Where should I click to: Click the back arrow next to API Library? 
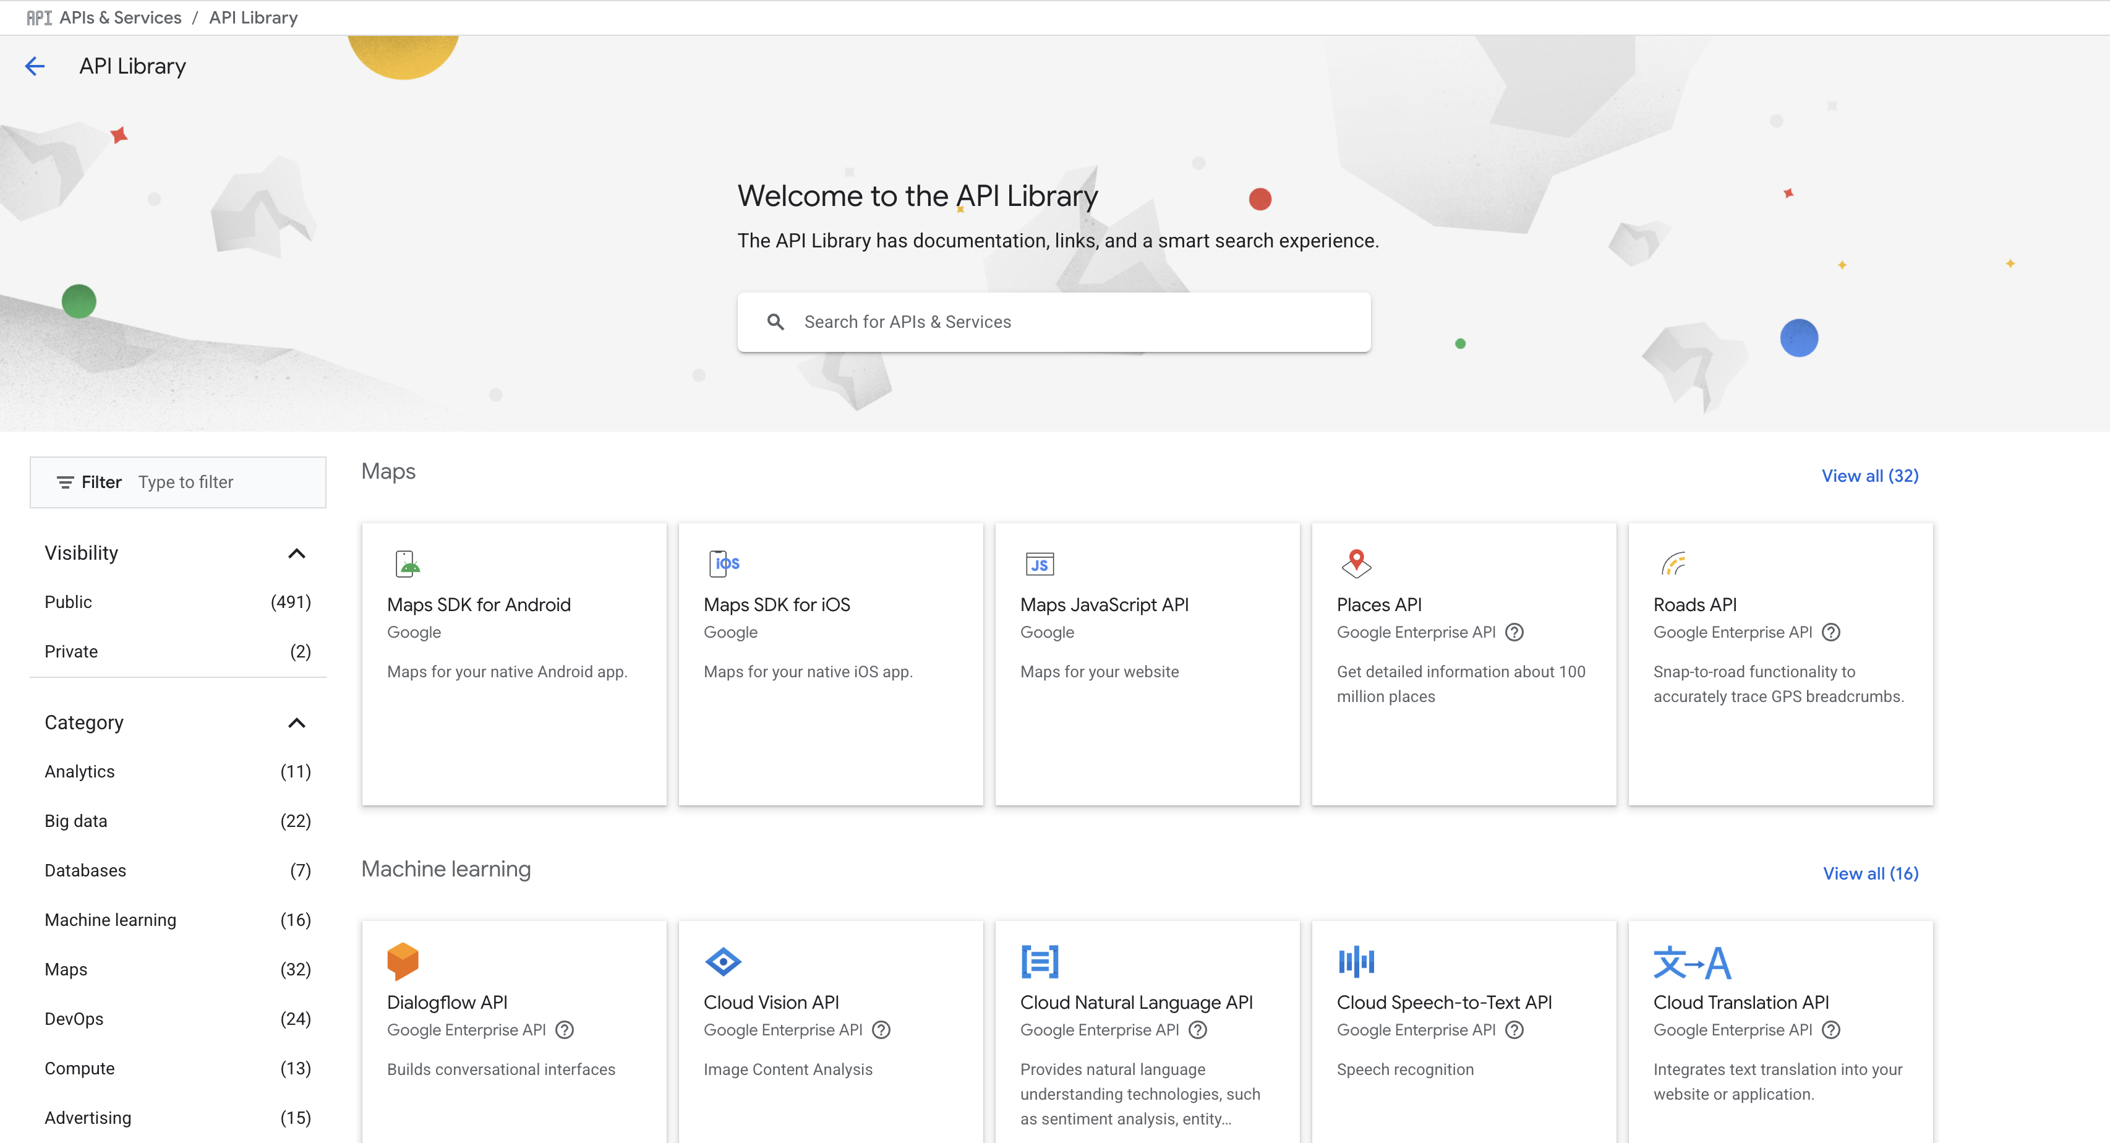(35, 66)
